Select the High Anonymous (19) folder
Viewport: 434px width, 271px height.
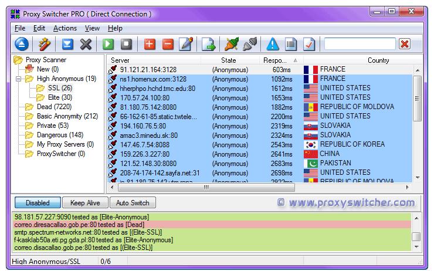click(x=66, y=79)
